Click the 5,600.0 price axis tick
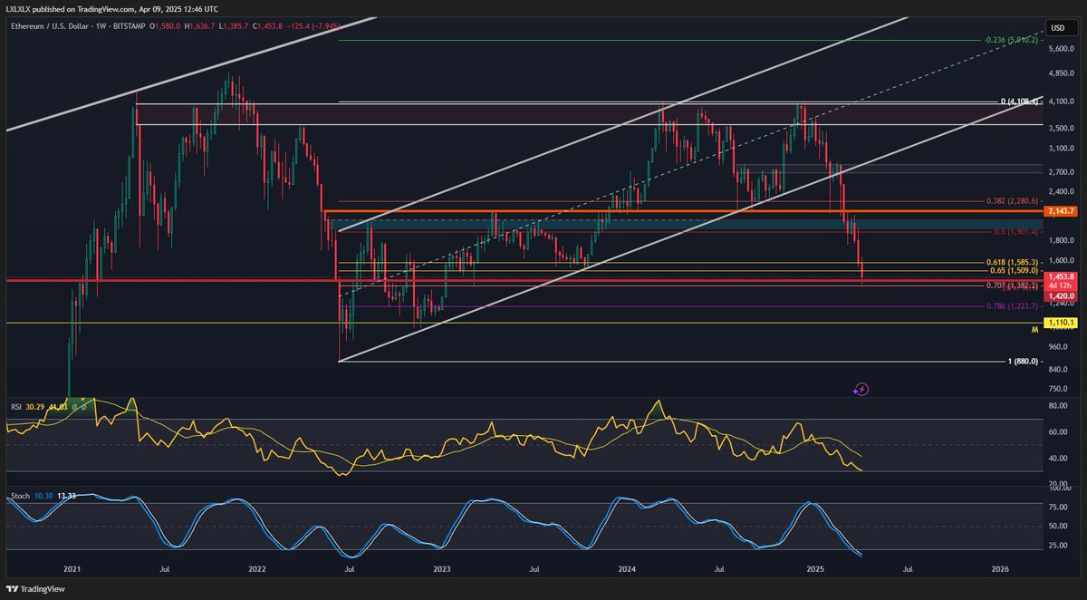Image resolution: width=1087 pixels, height=600 pixels. tap(1060, 49)
